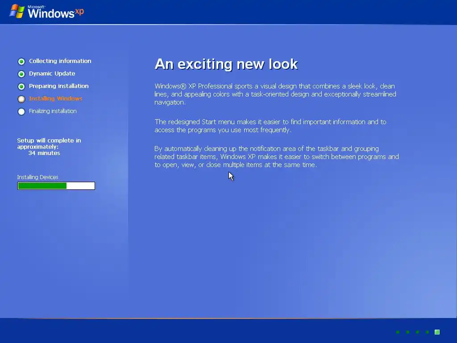
Task: Click the Preparing installation step bullet
Action: (21, 86)
